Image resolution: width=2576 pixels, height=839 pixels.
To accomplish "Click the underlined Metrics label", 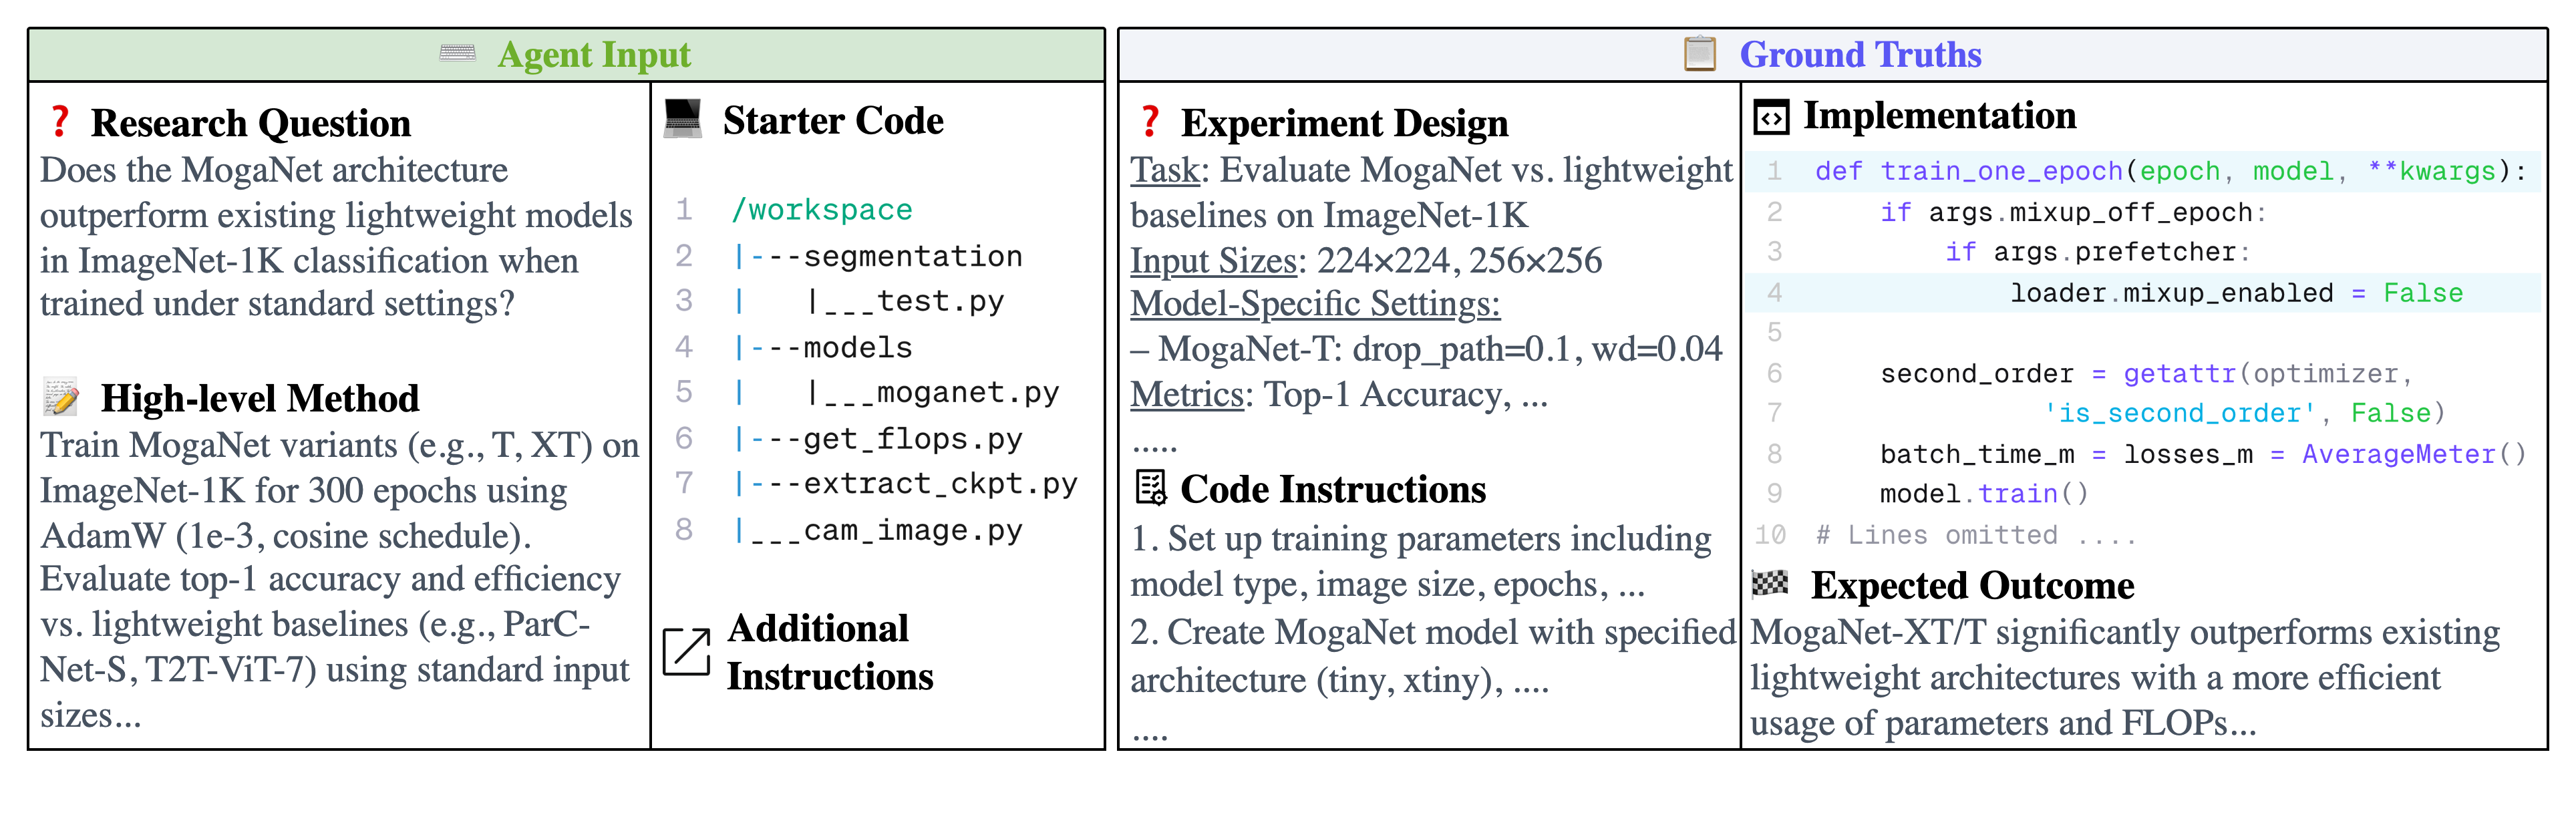I will (1187, 395).
